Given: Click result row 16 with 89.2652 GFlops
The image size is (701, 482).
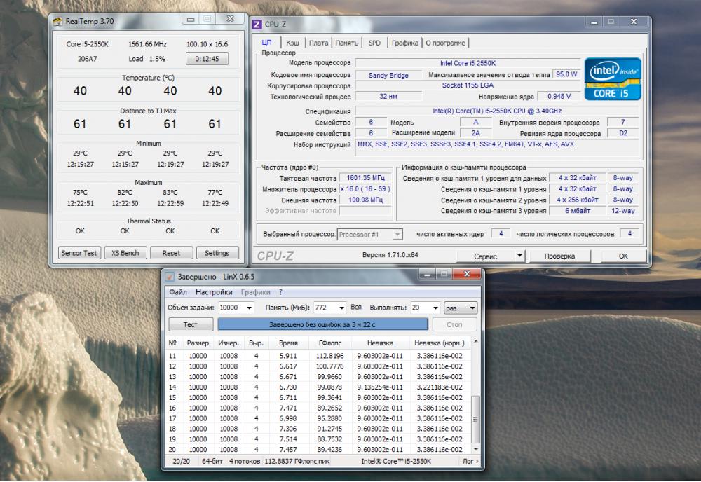Looking at the screenshot, I should 318,408.
